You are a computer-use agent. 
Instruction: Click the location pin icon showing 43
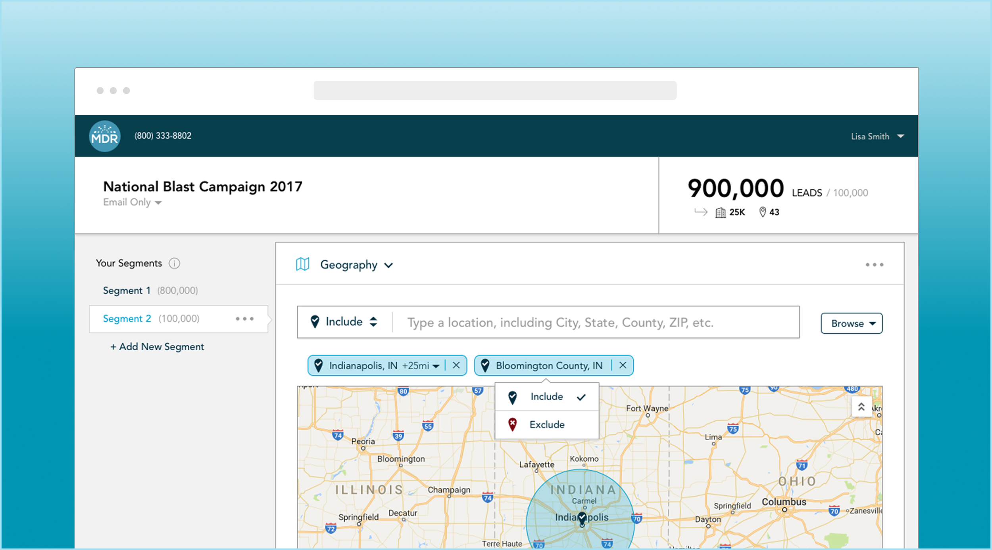point(762,212)
